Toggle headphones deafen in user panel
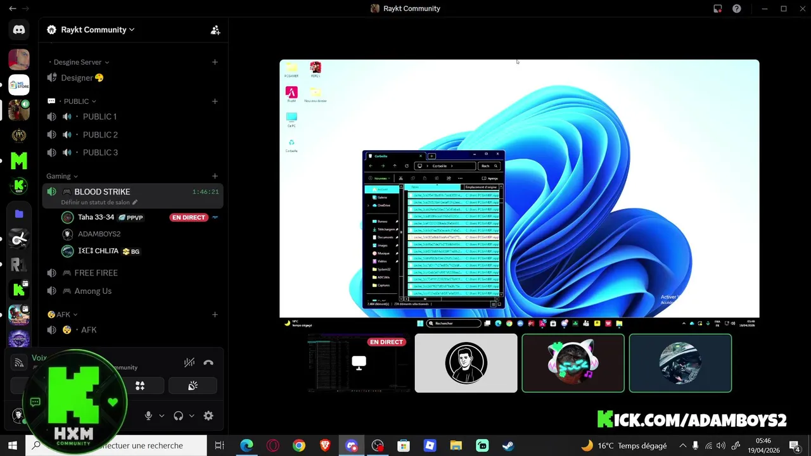This screenshot has height=456, width=811. click(178, 415)
